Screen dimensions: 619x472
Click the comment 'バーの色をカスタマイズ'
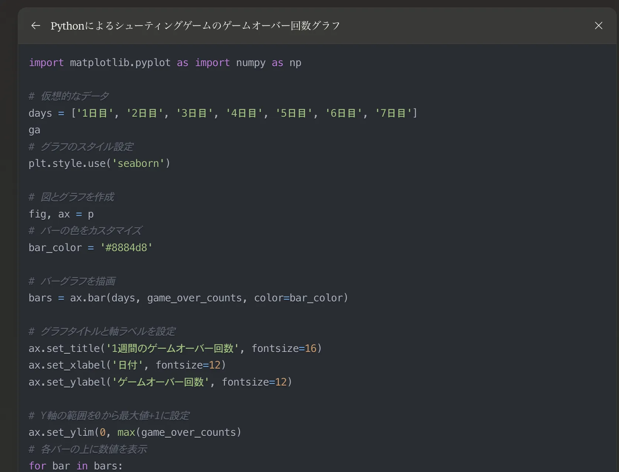pyautogui.click(x=85, y=230)
